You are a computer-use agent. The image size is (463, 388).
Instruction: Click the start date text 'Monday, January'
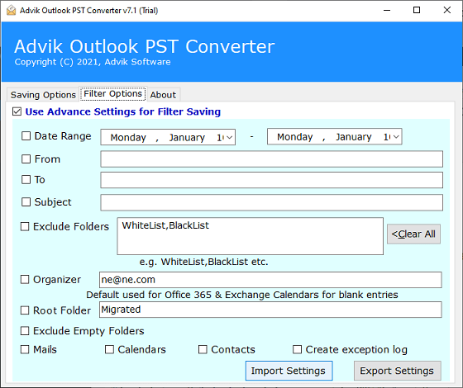click(x=158, y=138)
